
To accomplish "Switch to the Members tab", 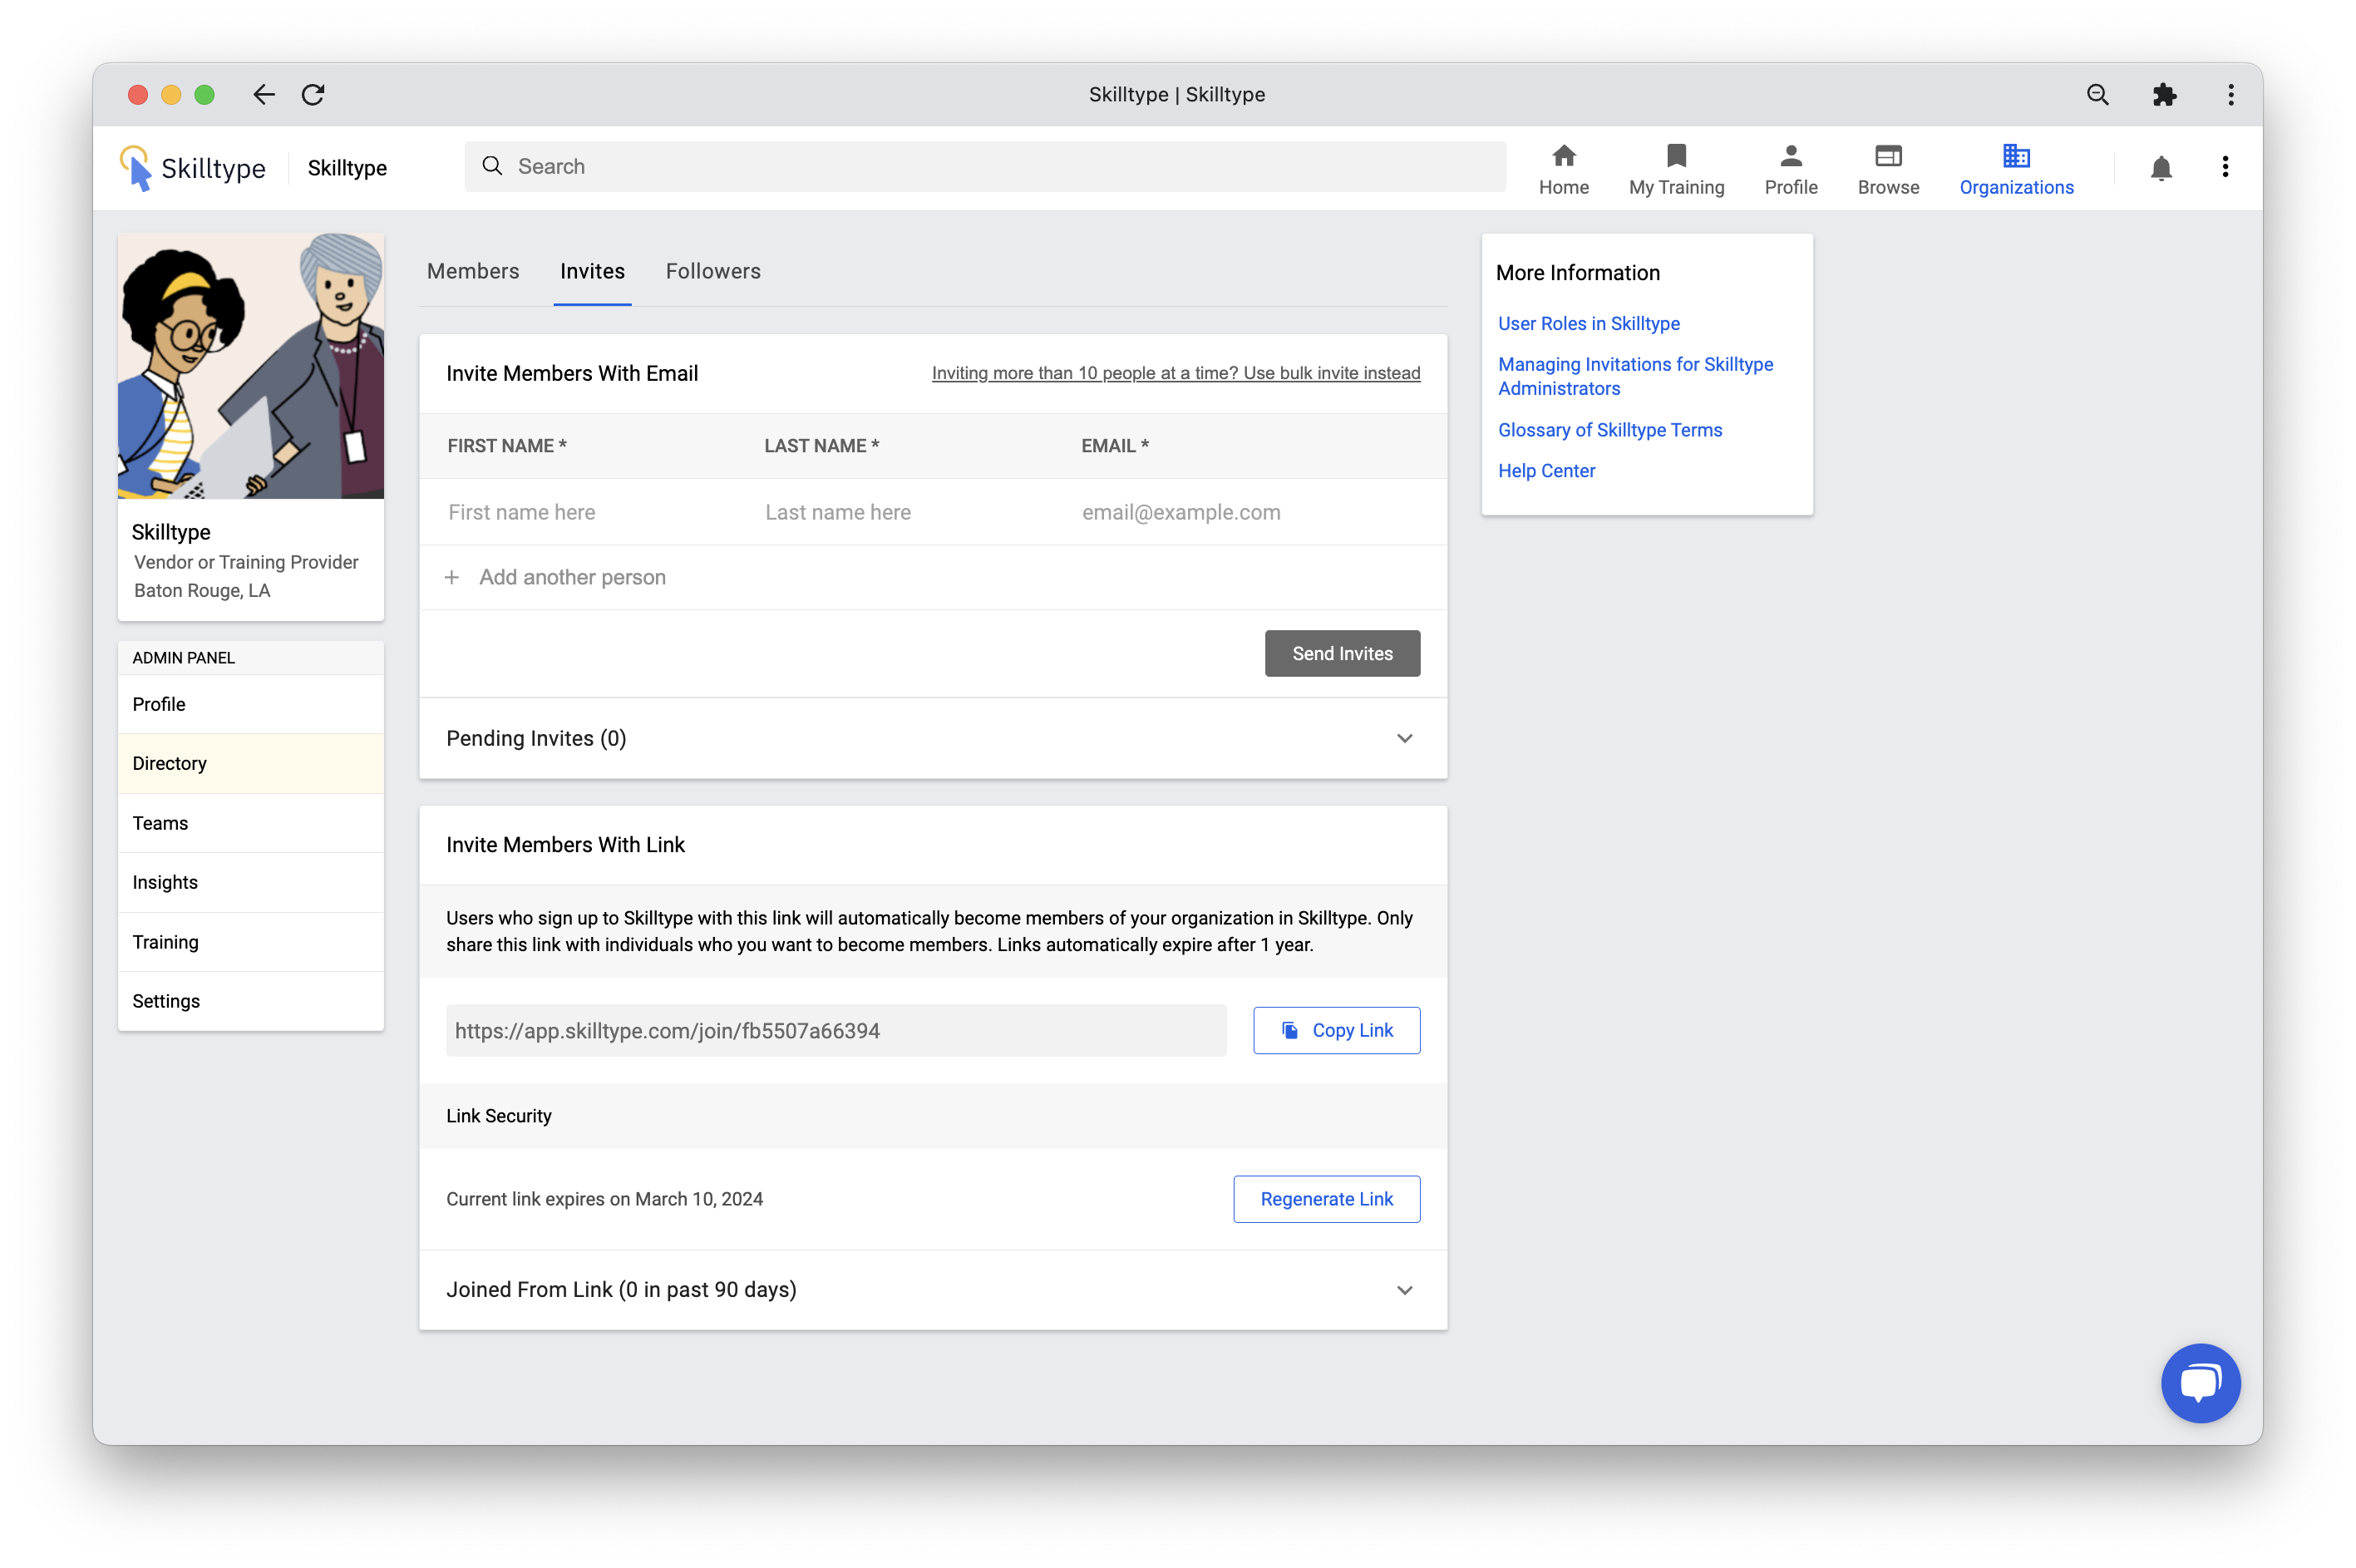I will pyautogui.click(x=473, y=271).
